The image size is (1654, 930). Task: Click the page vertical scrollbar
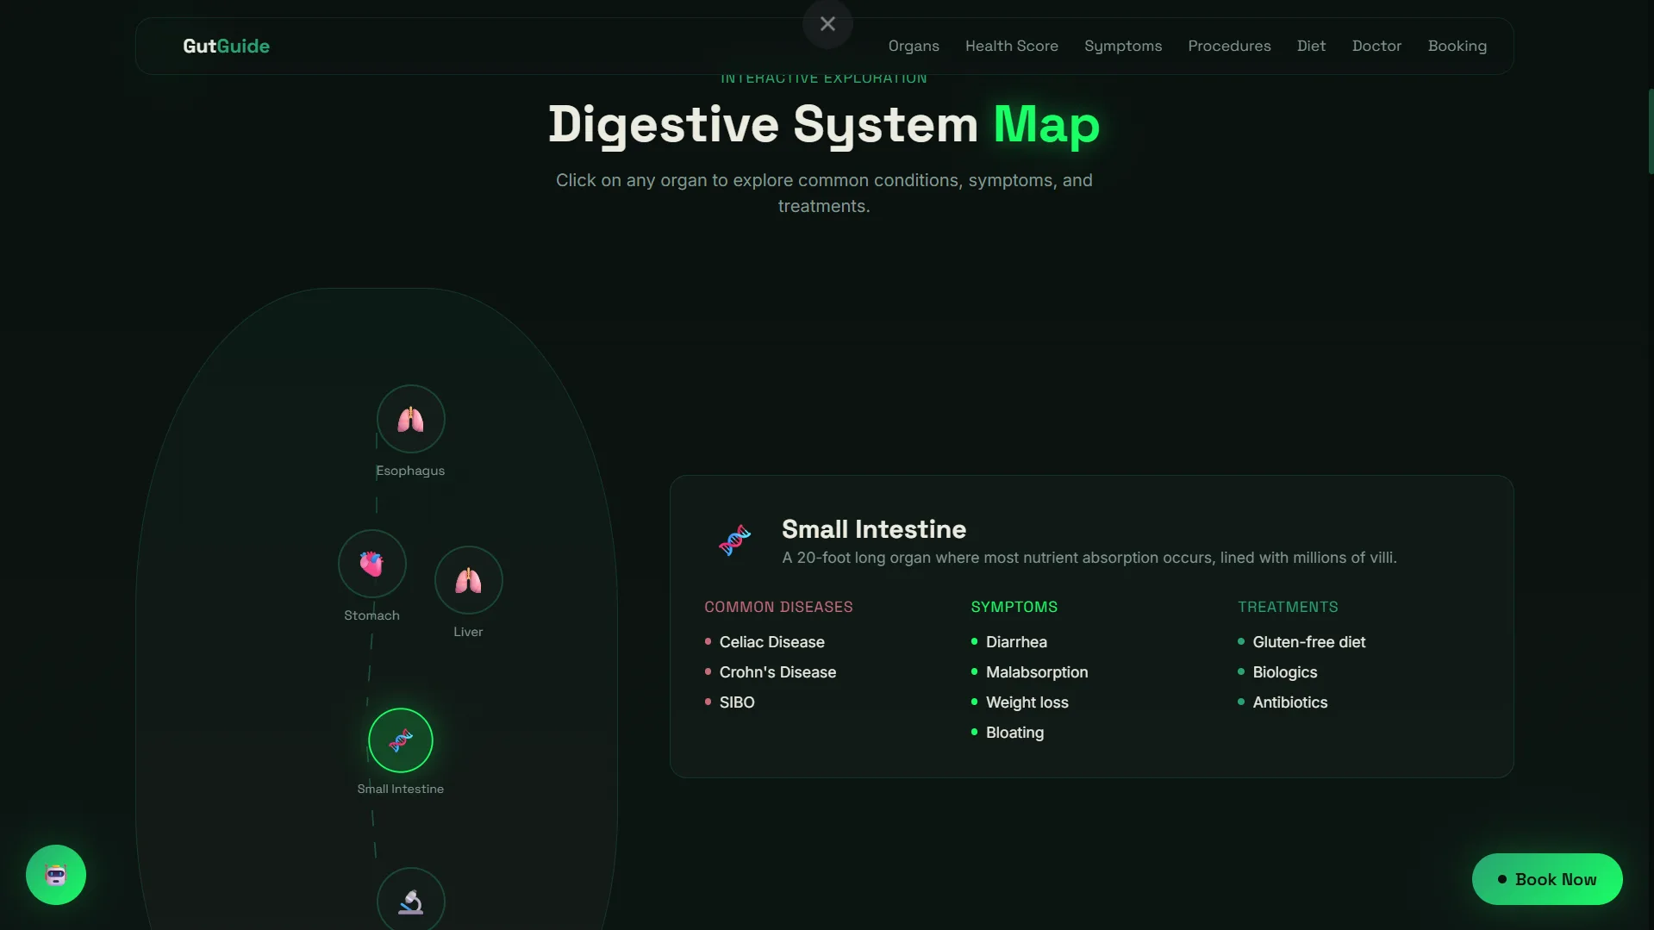tap(1650, 131)
